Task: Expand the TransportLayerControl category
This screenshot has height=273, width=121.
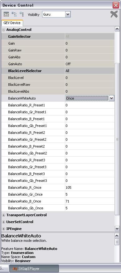Action: click(x=3, y=215)
